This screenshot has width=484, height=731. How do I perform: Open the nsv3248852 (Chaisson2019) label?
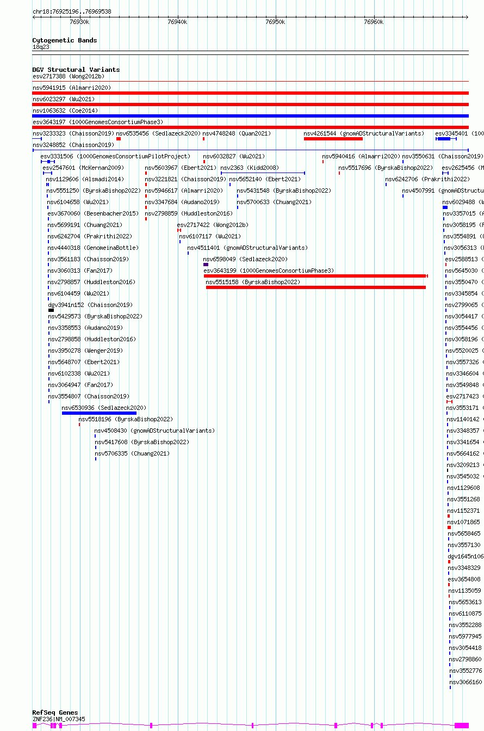(73, 145)
